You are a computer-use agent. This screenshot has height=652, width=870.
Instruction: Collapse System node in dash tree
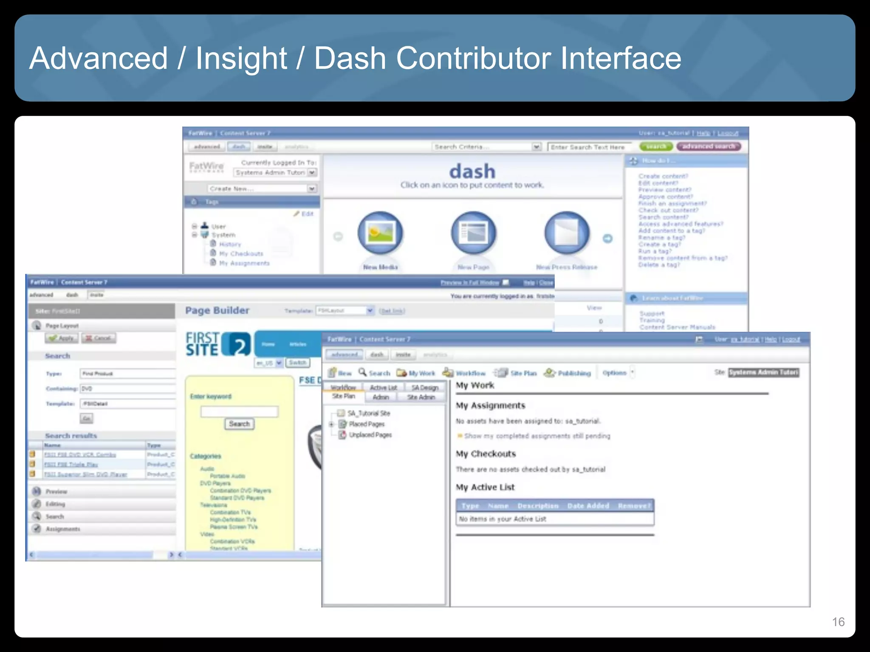pyautogui.click(x=195, y=234)
